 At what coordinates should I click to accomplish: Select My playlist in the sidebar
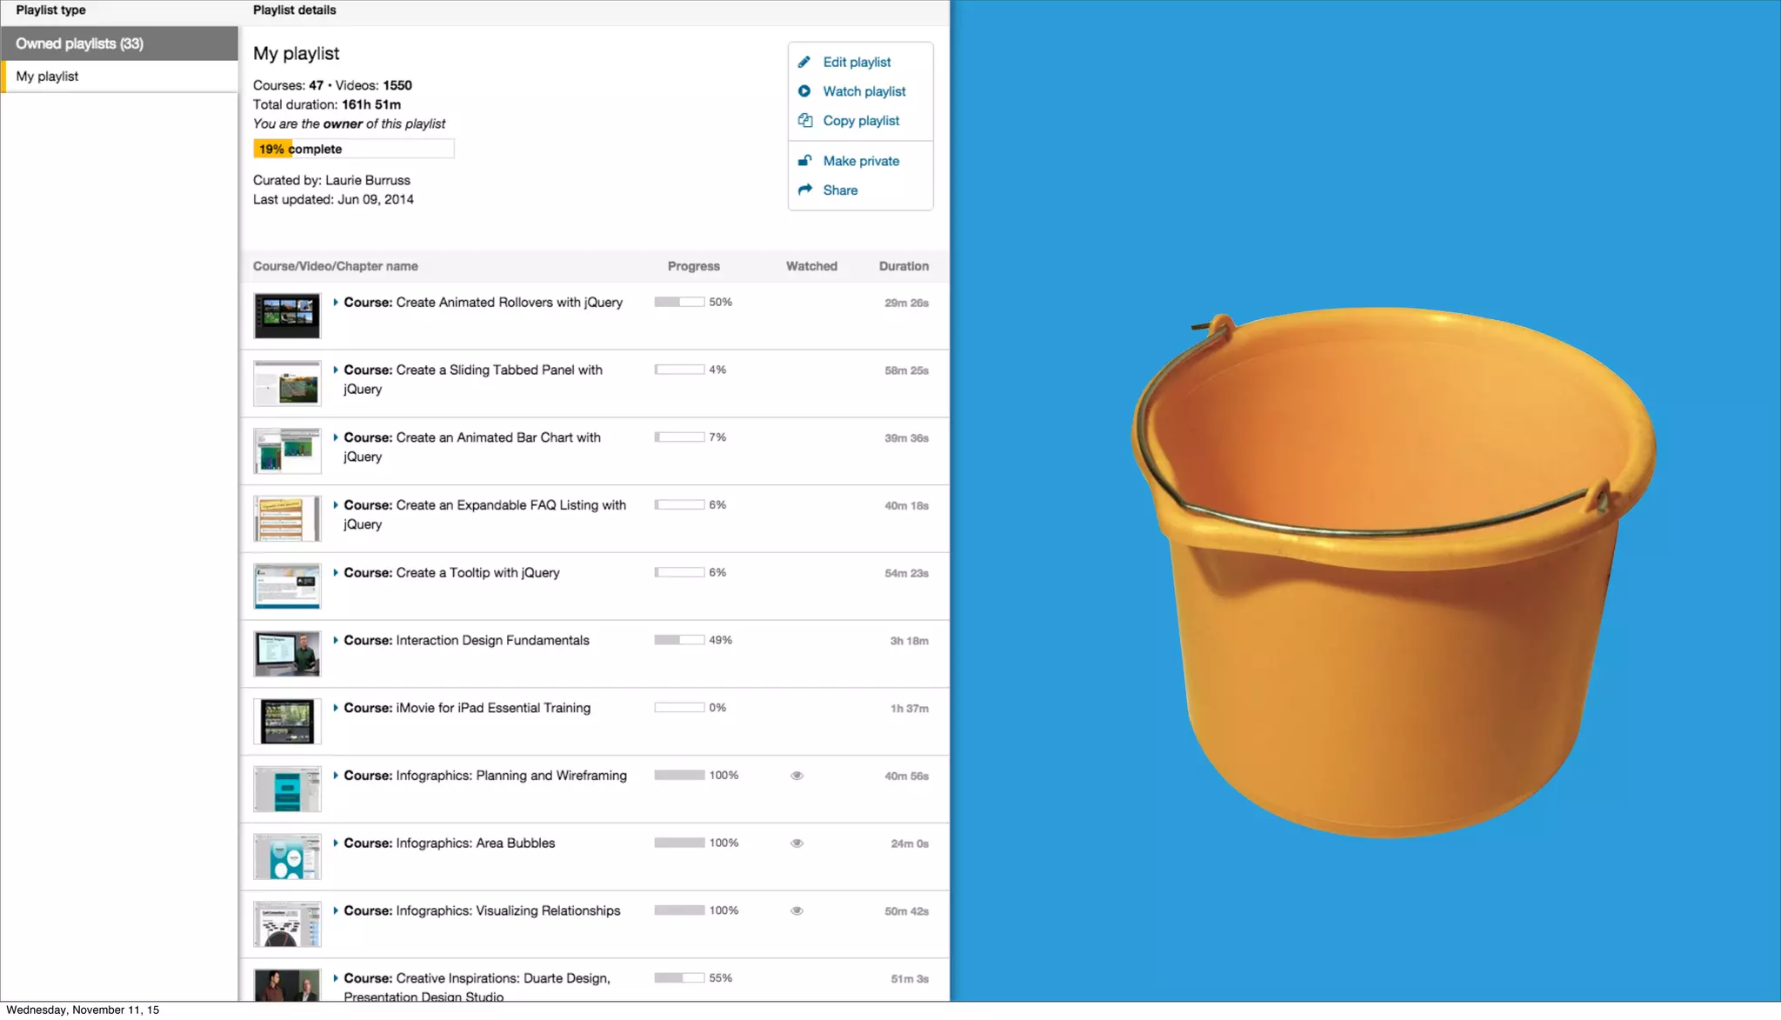point(48,77)
